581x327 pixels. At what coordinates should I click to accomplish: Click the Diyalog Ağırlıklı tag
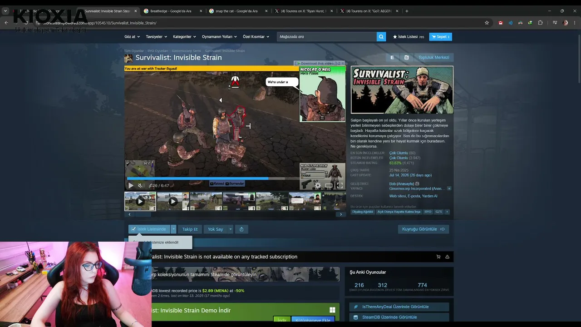363,212
